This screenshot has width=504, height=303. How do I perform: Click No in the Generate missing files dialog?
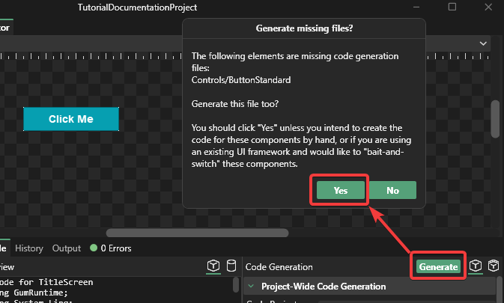click(x=392, y=191)
